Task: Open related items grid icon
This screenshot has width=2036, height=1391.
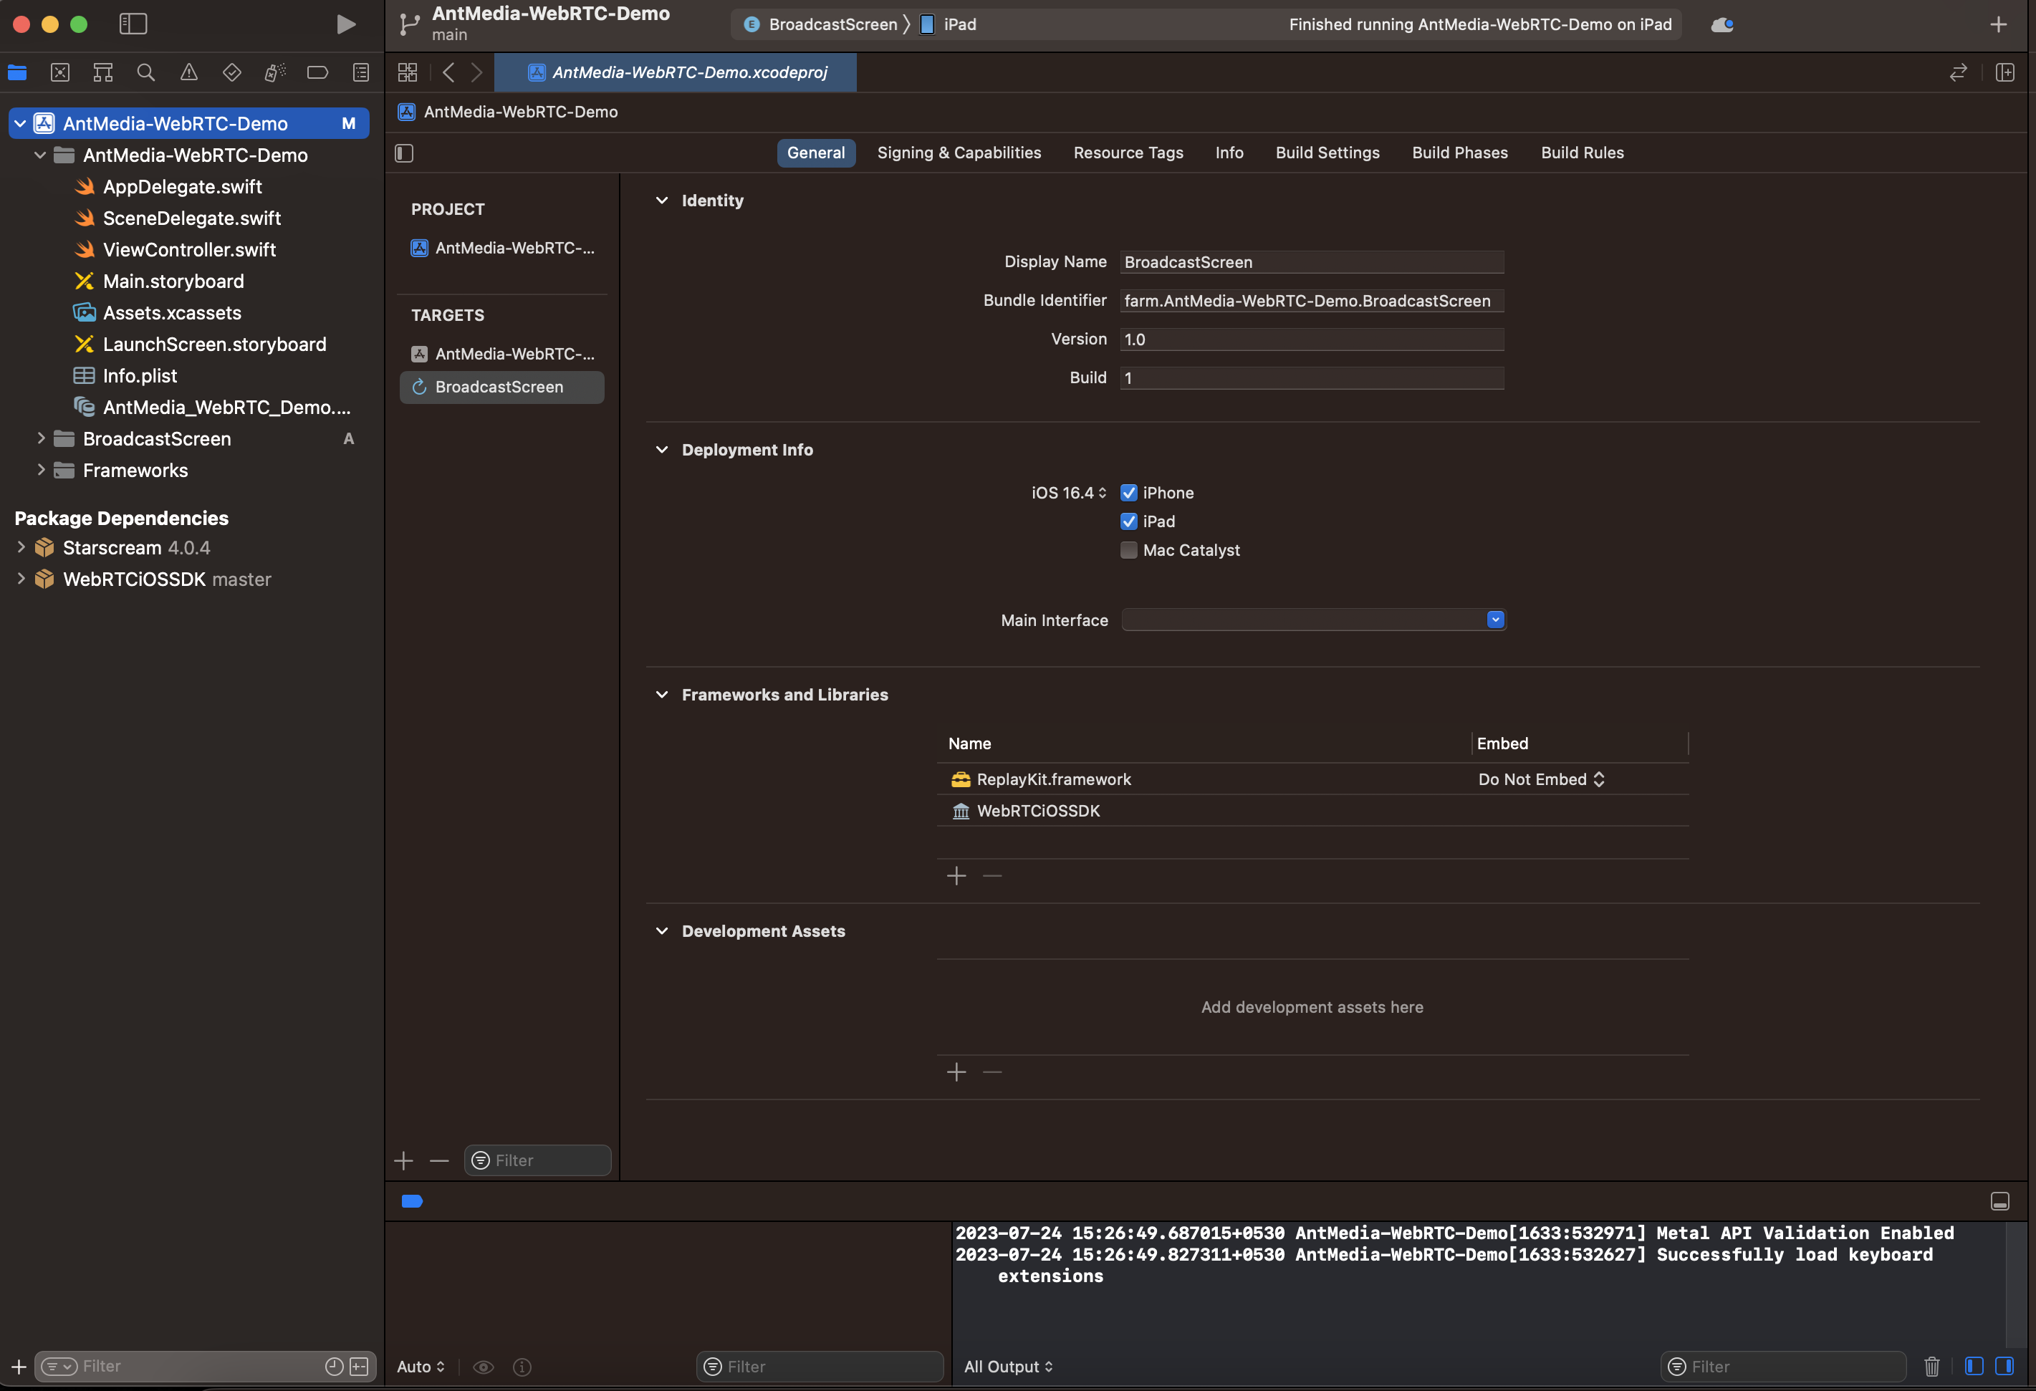Action: (x=408, y=73)
